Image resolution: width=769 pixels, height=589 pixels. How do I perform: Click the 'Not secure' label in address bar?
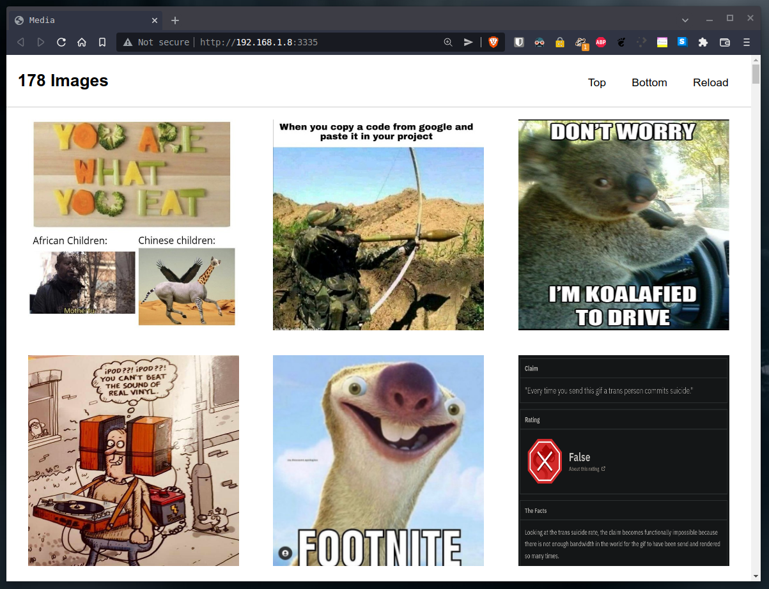point(164,42)
